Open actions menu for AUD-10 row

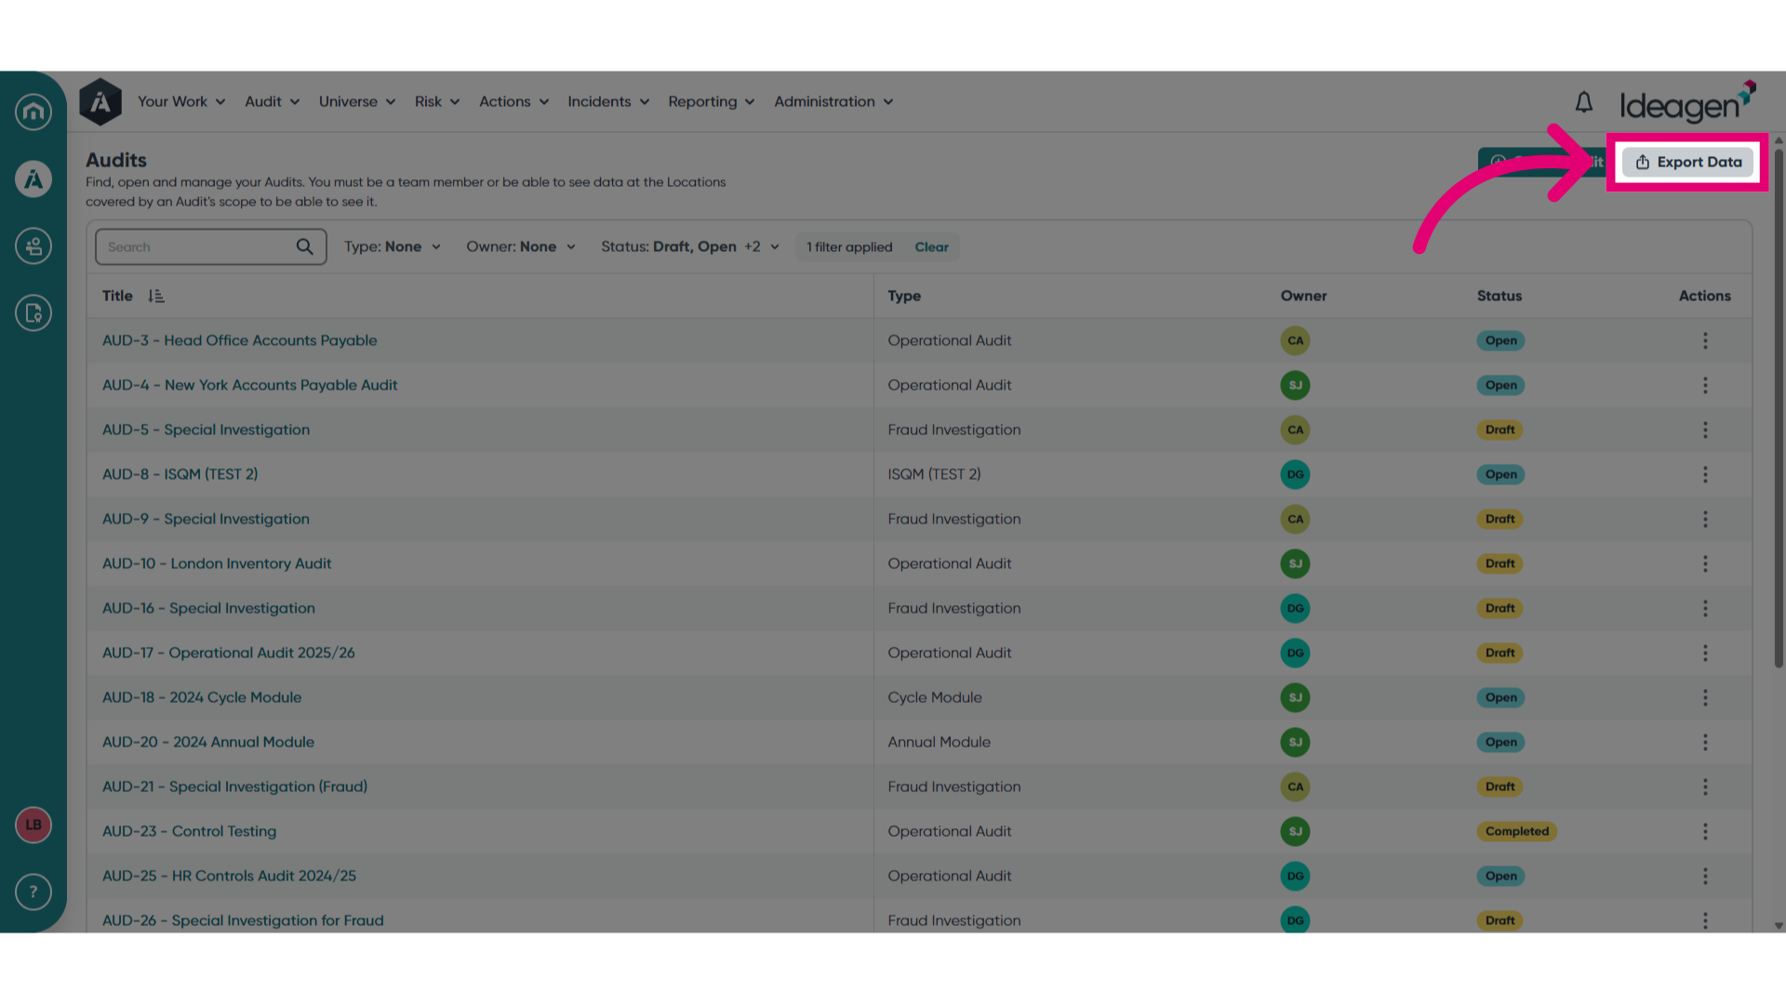pyautogui.click(x=1705, y=563)
